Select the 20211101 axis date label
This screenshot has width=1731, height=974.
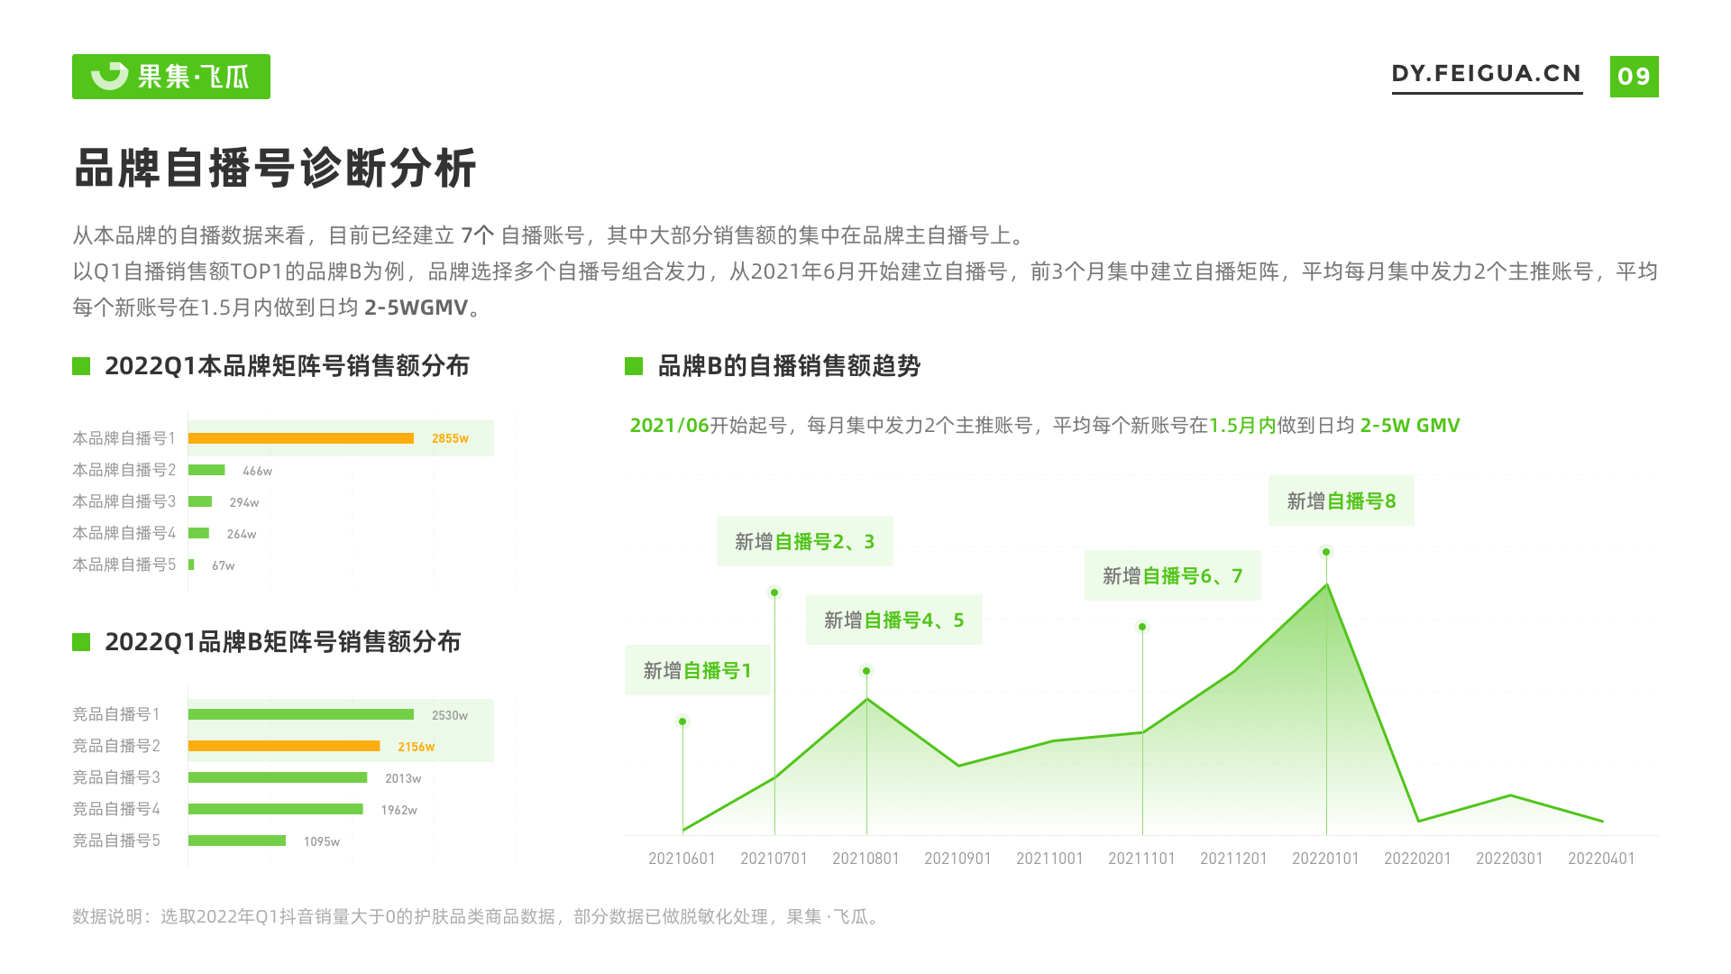(x=1141, y=859)
